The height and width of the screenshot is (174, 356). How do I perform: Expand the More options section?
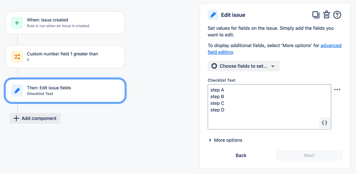pyautogui.click(x=225, y=140)
